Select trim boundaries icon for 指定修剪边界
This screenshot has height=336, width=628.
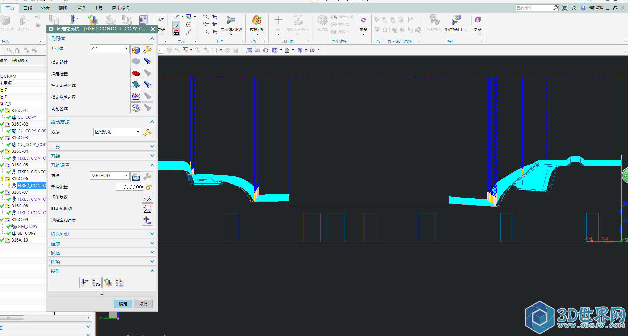pyautogui.click(x=136, y=96)
